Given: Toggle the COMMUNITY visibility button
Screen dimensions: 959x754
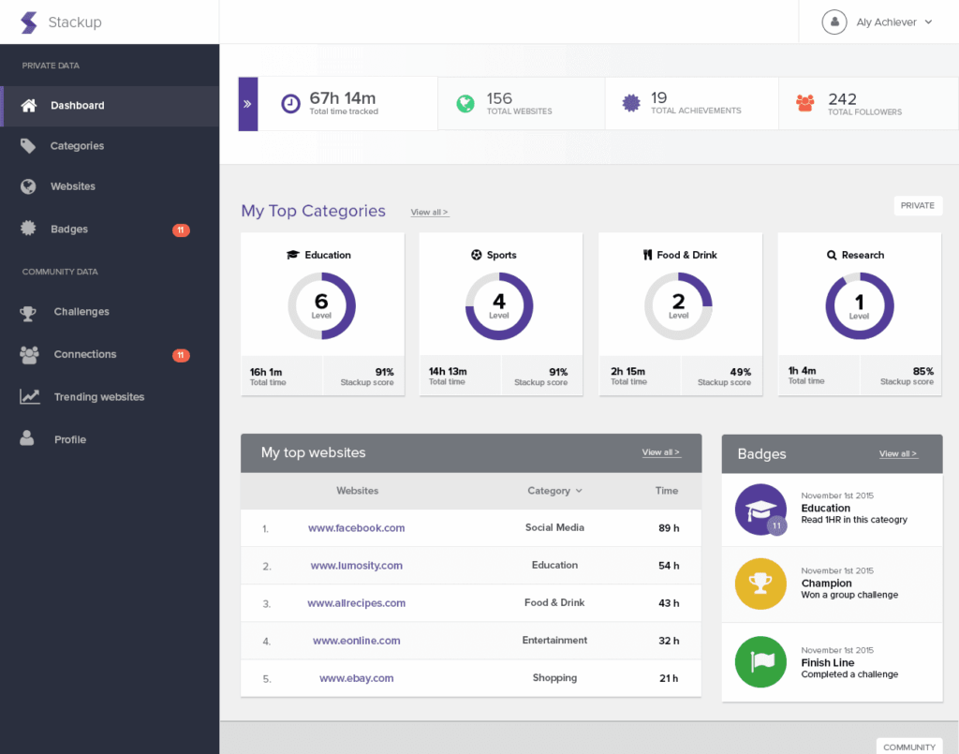Looking at the screenshot, I should (x=909, y=747).
